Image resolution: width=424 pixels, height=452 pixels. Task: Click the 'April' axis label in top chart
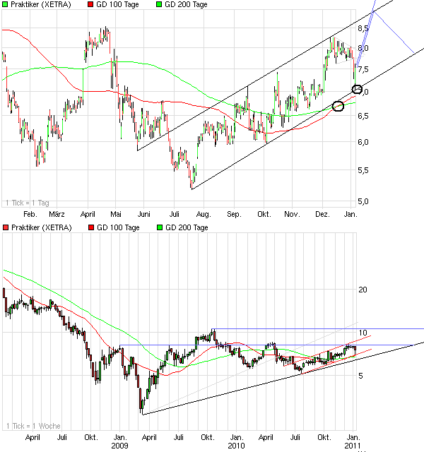click(x=88, y=215)
